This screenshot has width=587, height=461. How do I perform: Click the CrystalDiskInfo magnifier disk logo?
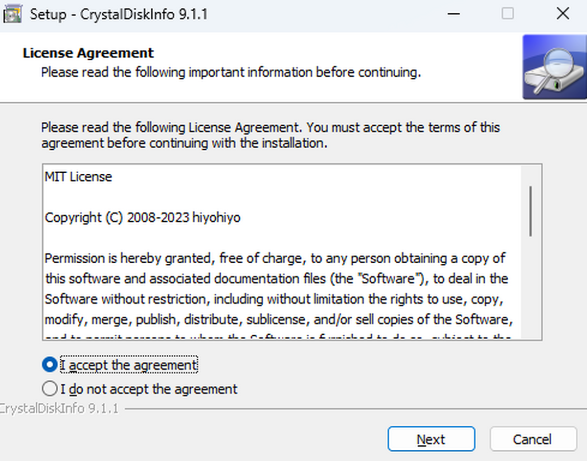554,67
